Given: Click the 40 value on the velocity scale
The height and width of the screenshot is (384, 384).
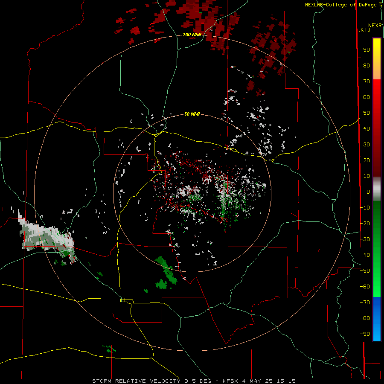Looking at the screenshot, I should point(367,129).
